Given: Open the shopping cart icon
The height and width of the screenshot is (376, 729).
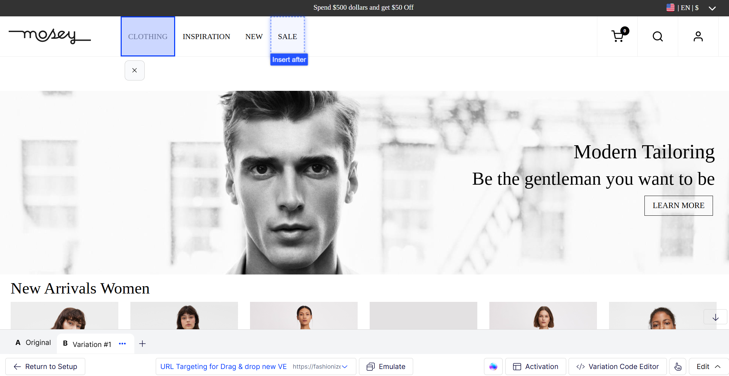Looking at the screenshot, I should click(x=618, y=36).
